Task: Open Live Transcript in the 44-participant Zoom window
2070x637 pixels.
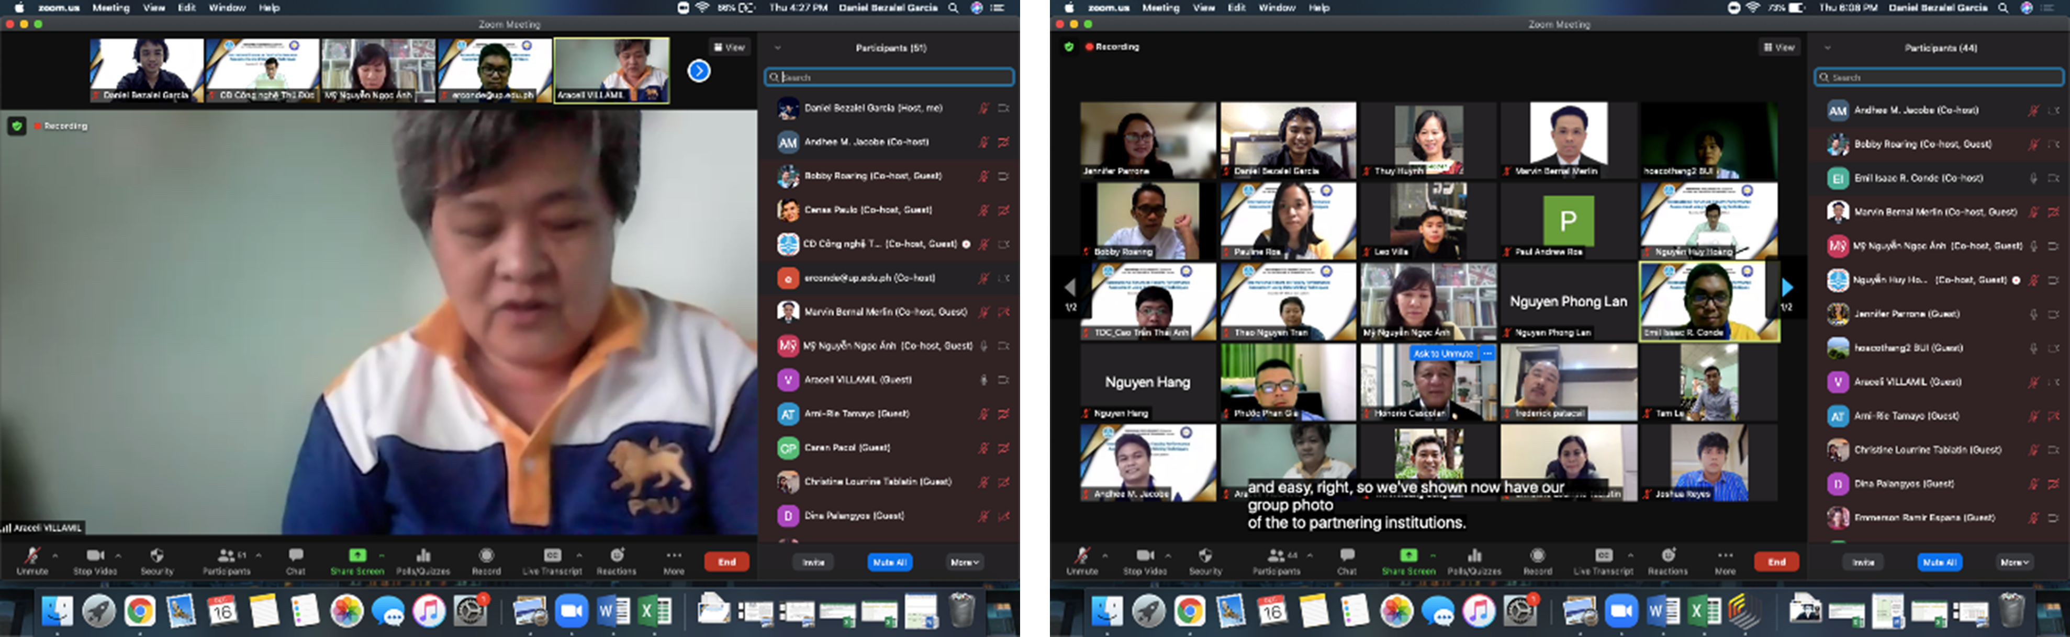Action: point(1603,561)
